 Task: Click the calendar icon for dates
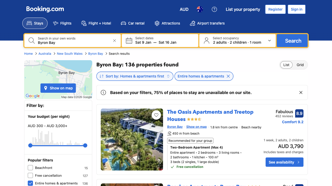pyautogui.click(x=129, y=41)
